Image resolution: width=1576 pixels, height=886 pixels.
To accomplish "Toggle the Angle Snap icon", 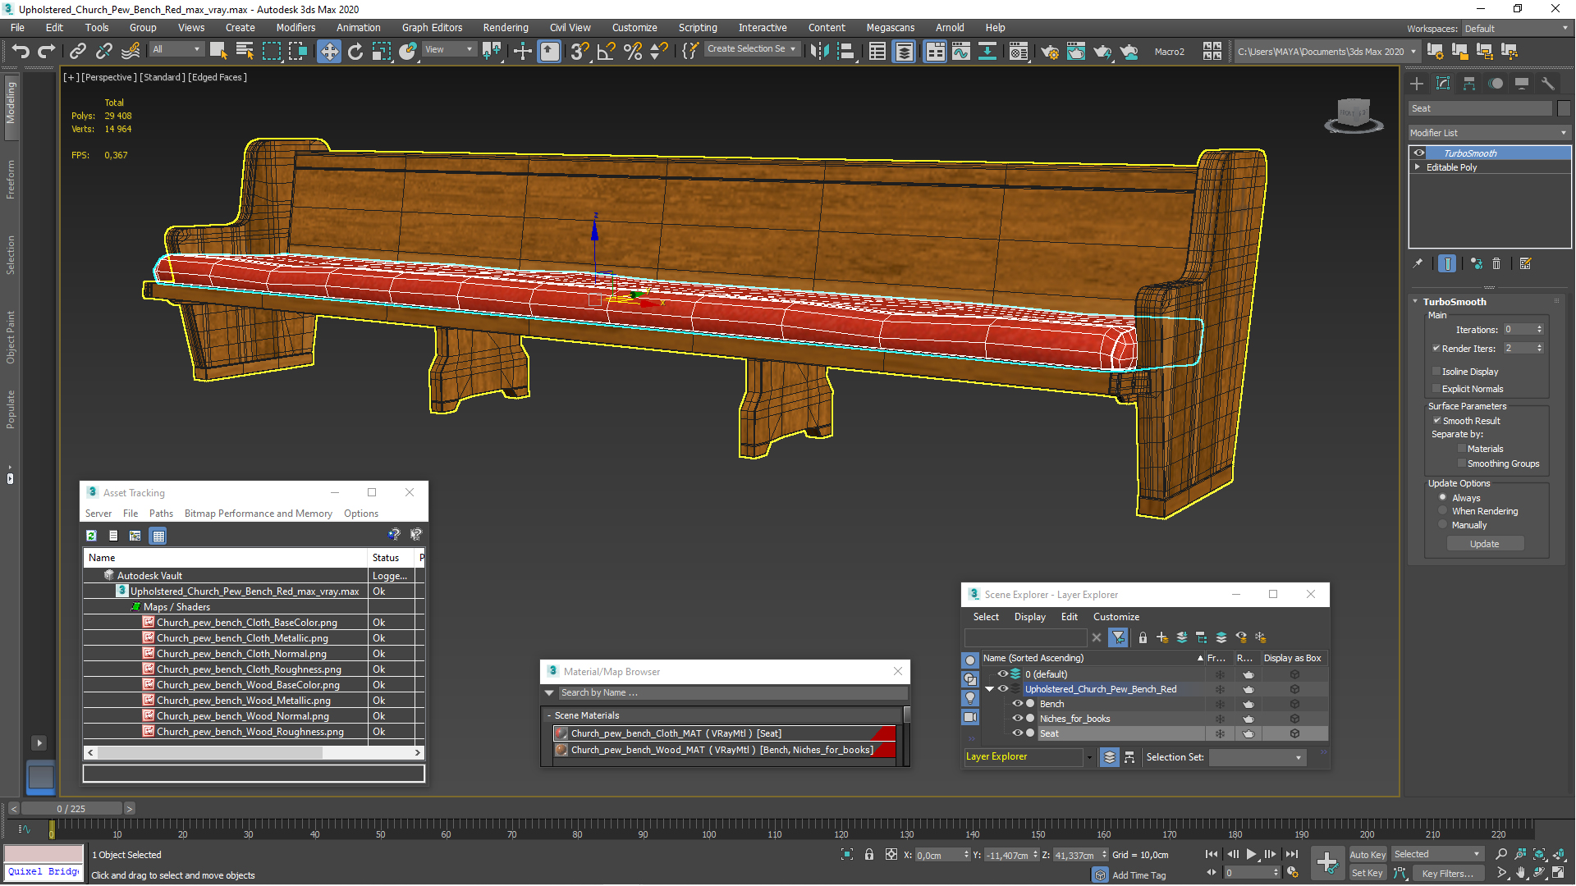I will click(x=607, y=51).
